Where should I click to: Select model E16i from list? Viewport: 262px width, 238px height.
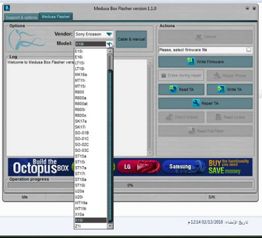[90, 57]
